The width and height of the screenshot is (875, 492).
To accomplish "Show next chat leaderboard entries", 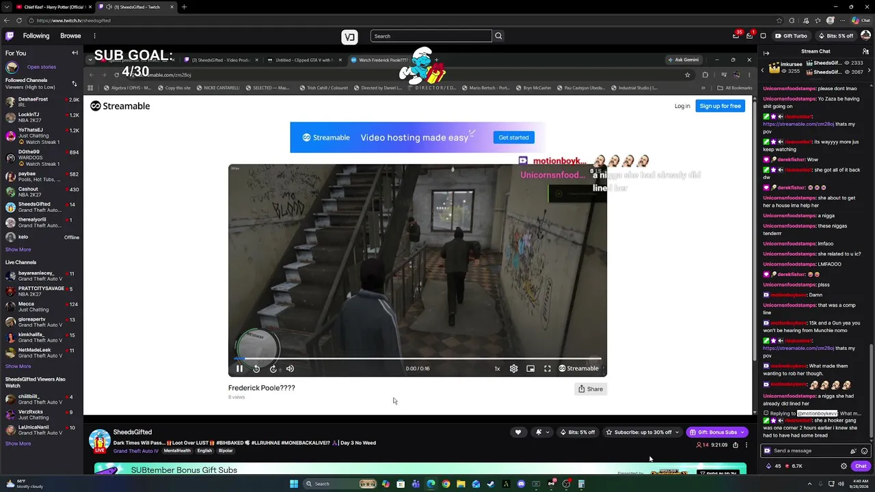I will pos(870,70).
